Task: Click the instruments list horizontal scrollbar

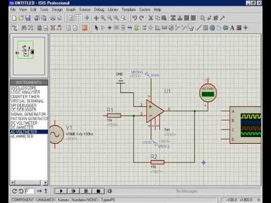Action: coord(29,182)
